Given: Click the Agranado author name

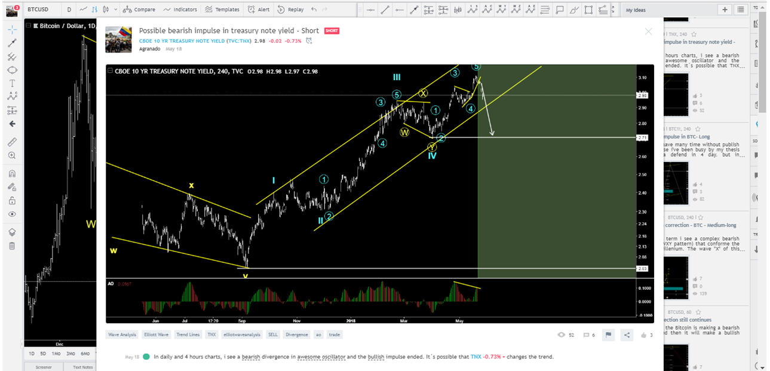Looking at the screenshot, I should coord(150,49).
